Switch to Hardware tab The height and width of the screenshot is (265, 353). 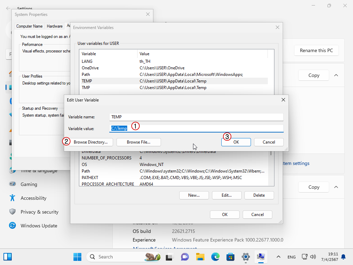[x=55, y=26]
